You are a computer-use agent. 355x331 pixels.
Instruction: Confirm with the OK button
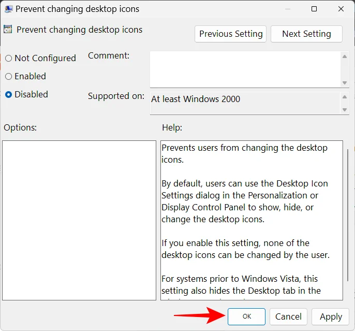tap(246, 316)
